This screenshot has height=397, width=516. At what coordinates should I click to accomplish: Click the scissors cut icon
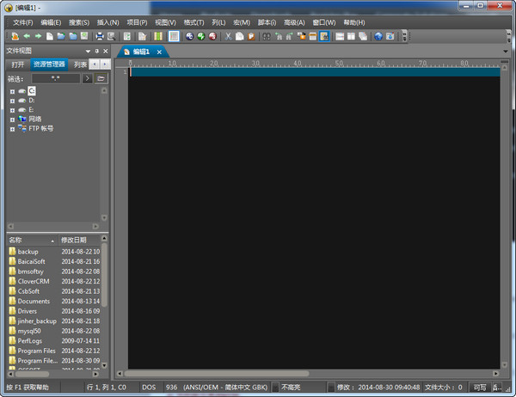228,36
